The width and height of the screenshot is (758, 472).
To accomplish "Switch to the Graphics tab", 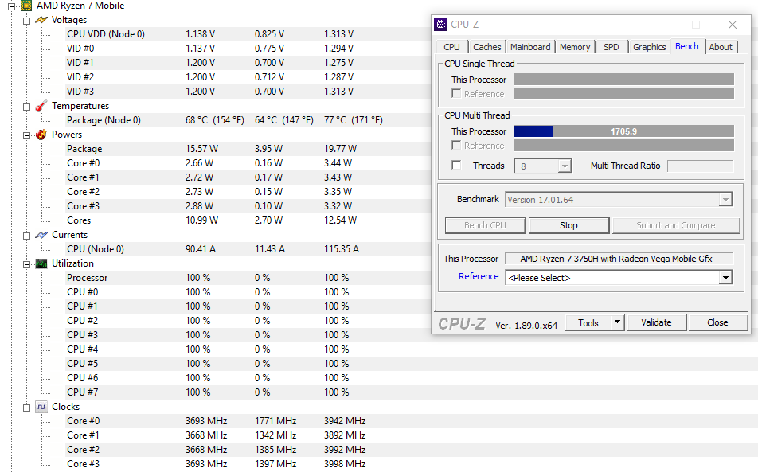I will (x=649, y=47).
